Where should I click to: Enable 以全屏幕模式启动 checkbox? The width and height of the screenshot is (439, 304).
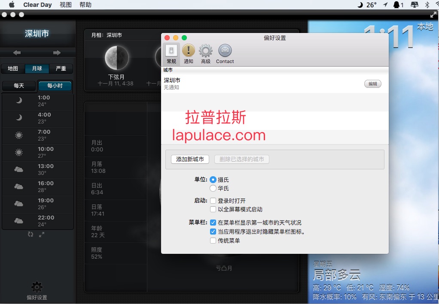[213, 209]
